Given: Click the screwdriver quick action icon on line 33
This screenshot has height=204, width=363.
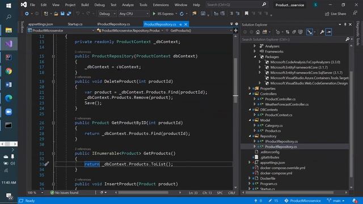Looking at the screenshot, I should tap(47, 164).
